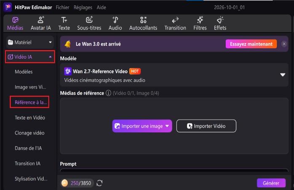Show info about Médias de référence

click(x=108, y=93)
